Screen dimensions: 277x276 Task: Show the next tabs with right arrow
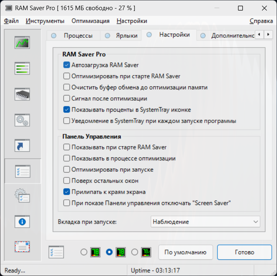pos(268,34)
